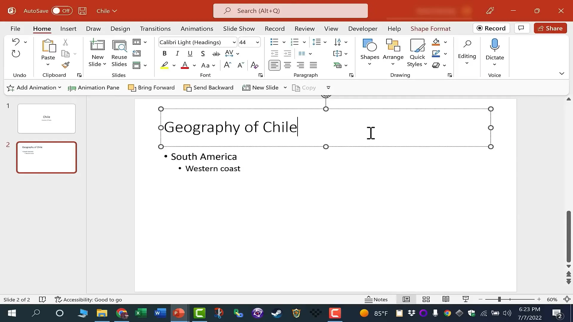Switch to the Transitions tab
Image resolution: width=573 pixels, height=322 pixels.
pos(155,29)
